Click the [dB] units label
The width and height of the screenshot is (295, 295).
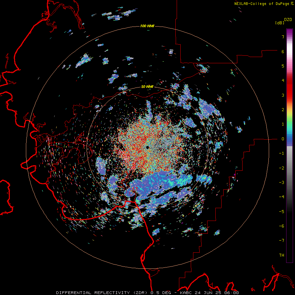(280, 23)
